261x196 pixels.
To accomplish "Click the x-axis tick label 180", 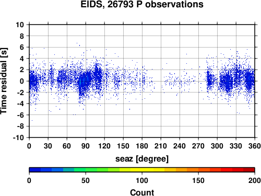I will [x=142, y=146].
